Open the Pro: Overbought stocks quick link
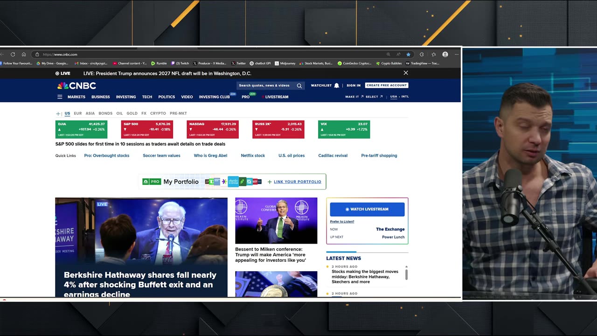 click(x=107, y=155)
